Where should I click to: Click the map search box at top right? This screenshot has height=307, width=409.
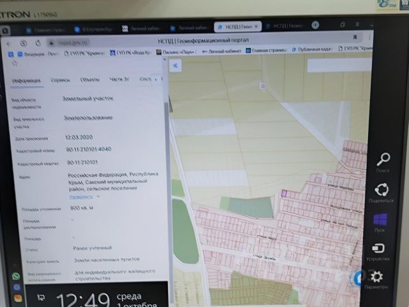(339, 65)
